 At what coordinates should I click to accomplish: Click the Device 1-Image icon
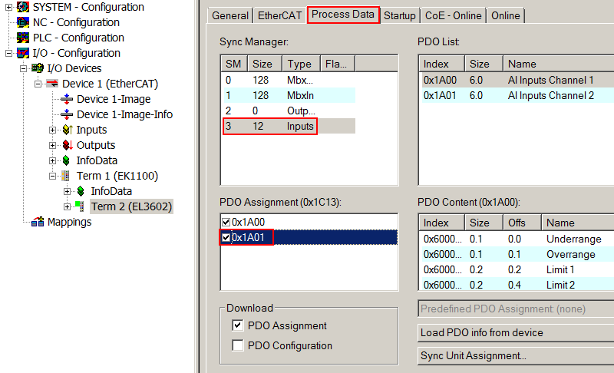[x=67, y=99]
